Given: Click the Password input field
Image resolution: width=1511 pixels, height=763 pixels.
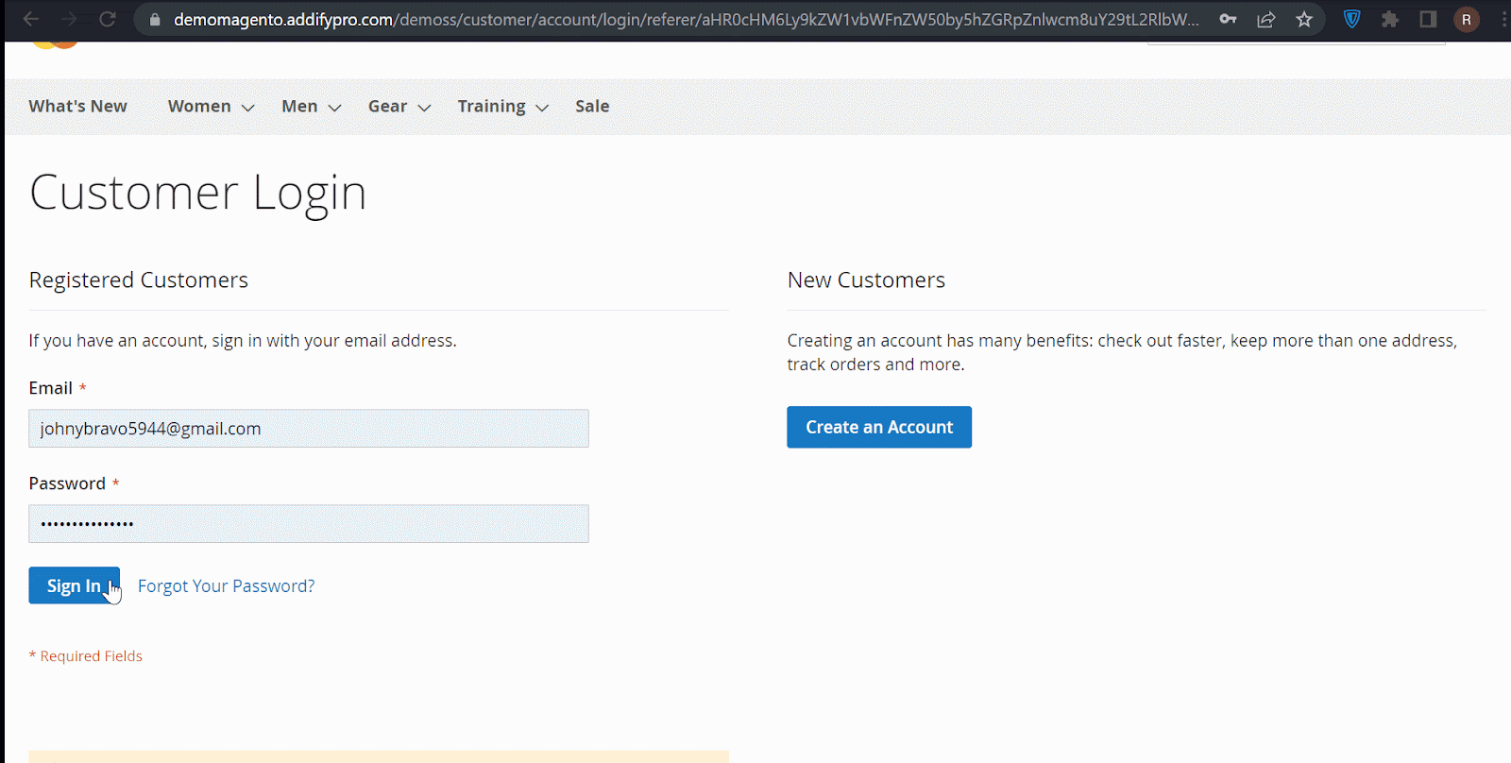Looking at the screenshot, I should pyautogui.click(x=309, y=524).
